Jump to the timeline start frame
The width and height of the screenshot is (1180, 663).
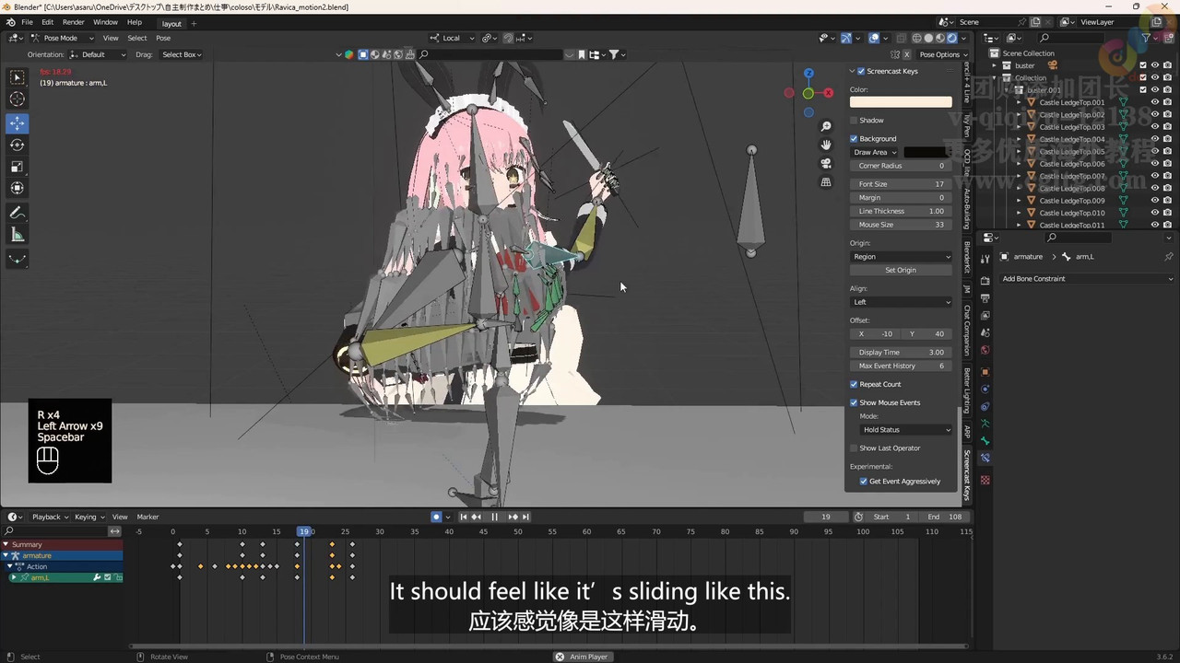(464, 517)
